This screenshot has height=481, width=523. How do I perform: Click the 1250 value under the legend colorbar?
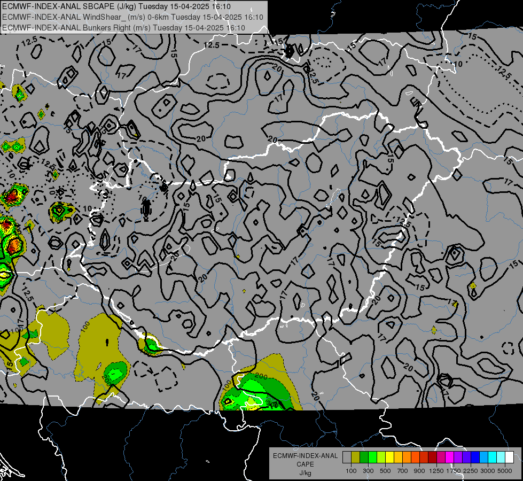pyautogui.click(x=436, y=471)
